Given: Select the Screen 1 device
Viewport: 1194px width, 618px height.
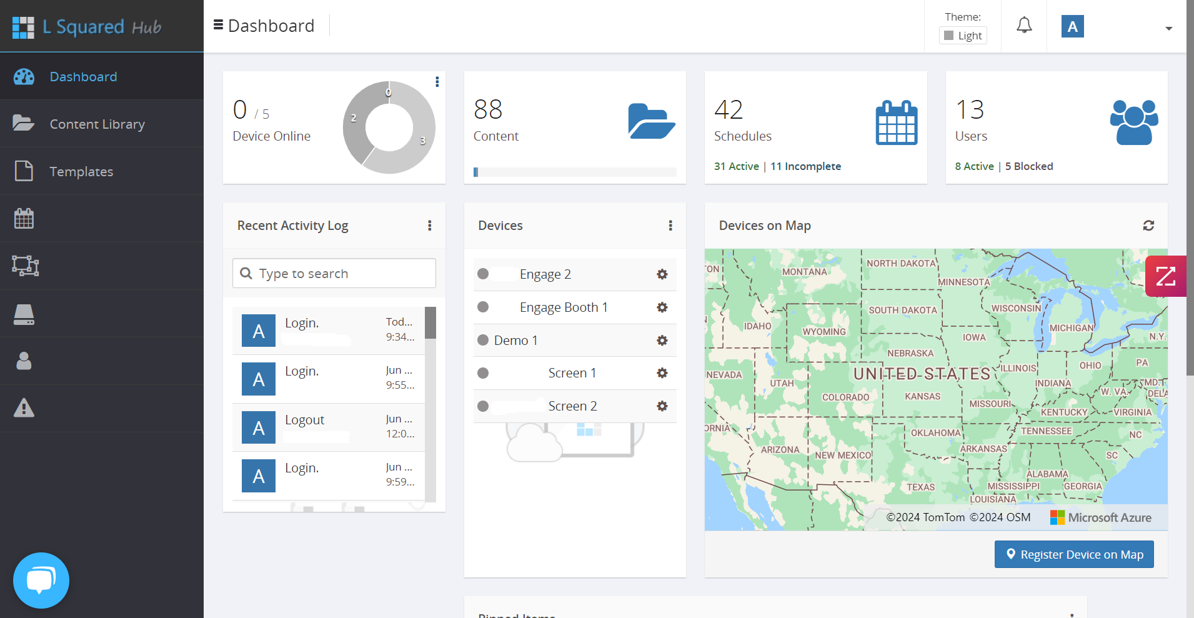Looking at the screenshot, I should 575,373.
